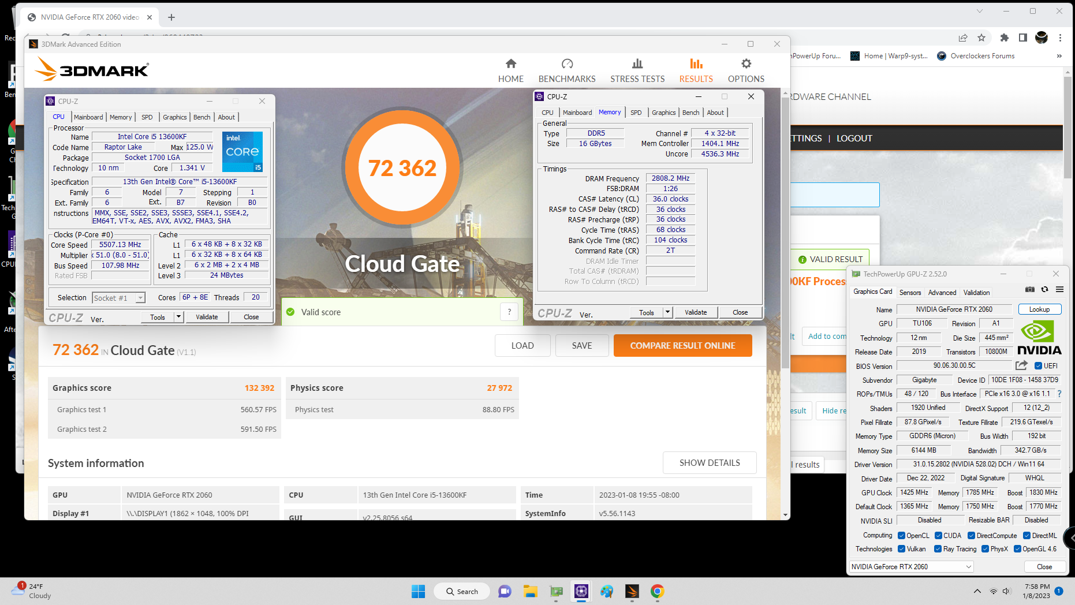Open GPU-Z icon on taskbar
The width and height of the screenshot is (1075, 605).
pyautogui.click(x=556, y=591)
